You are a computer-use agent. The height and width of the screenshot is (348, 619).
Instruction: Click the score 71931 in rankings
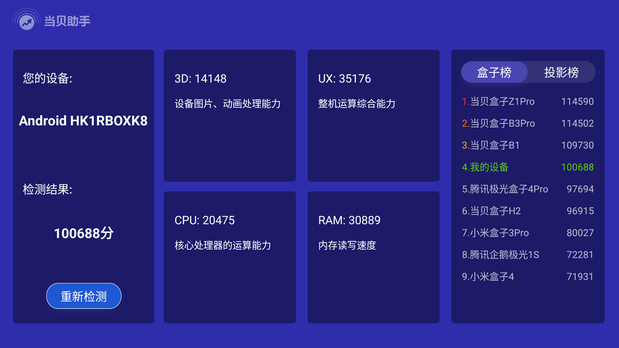coord(581,277)
